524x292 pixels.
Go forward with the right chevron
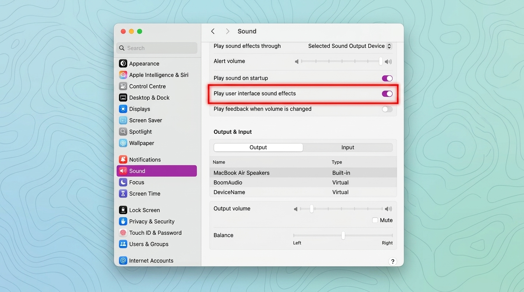(x=228, y=31)
